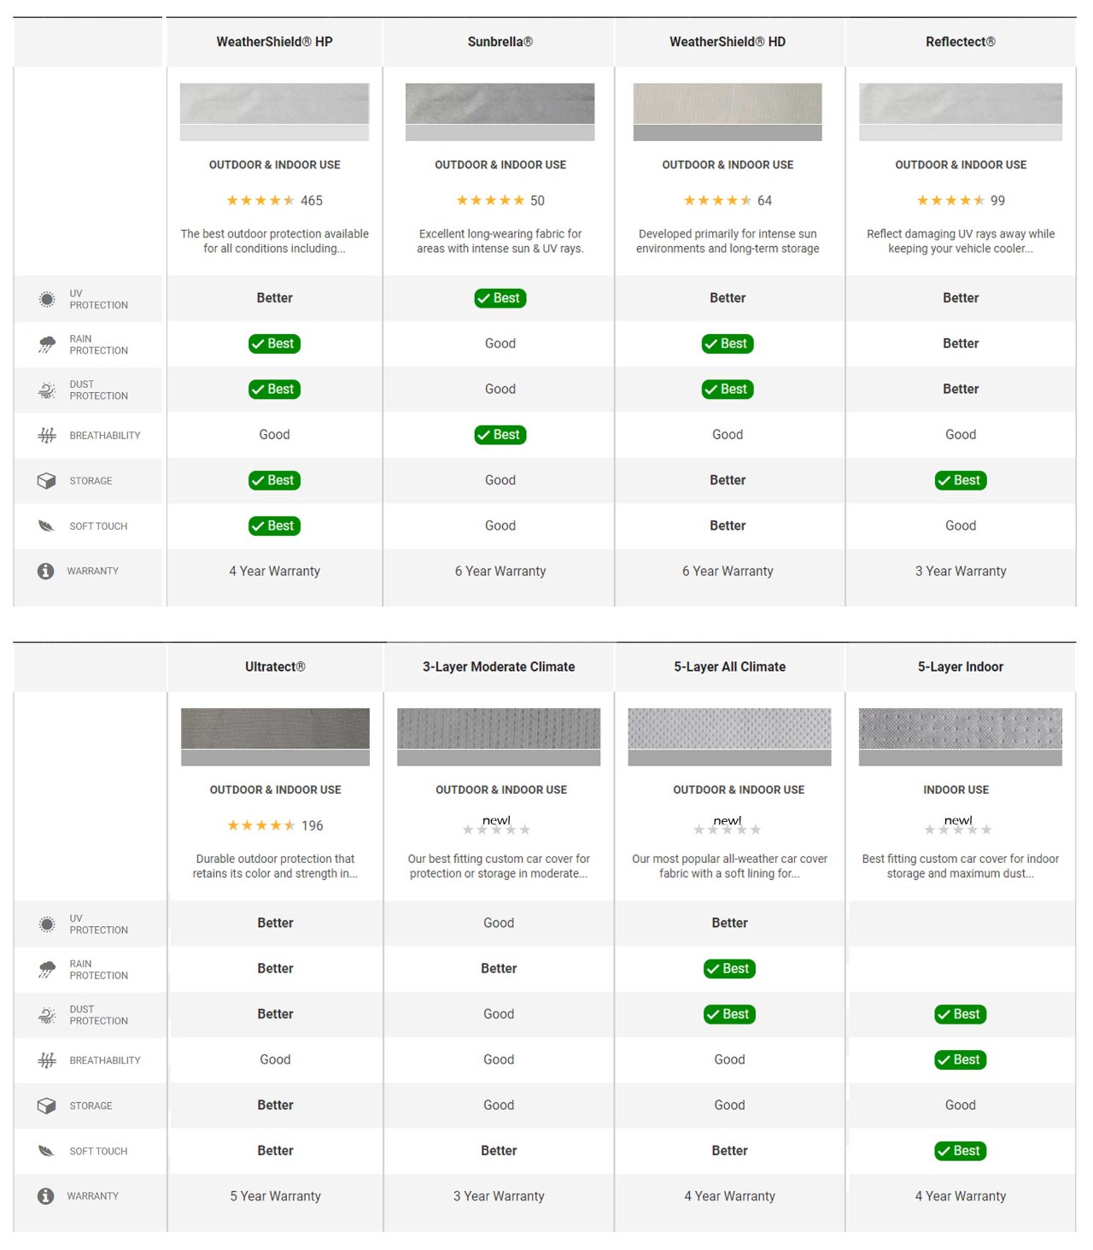
Task: Click the 5-Layer Indoor fabric swatch
Action: [961, 737]
